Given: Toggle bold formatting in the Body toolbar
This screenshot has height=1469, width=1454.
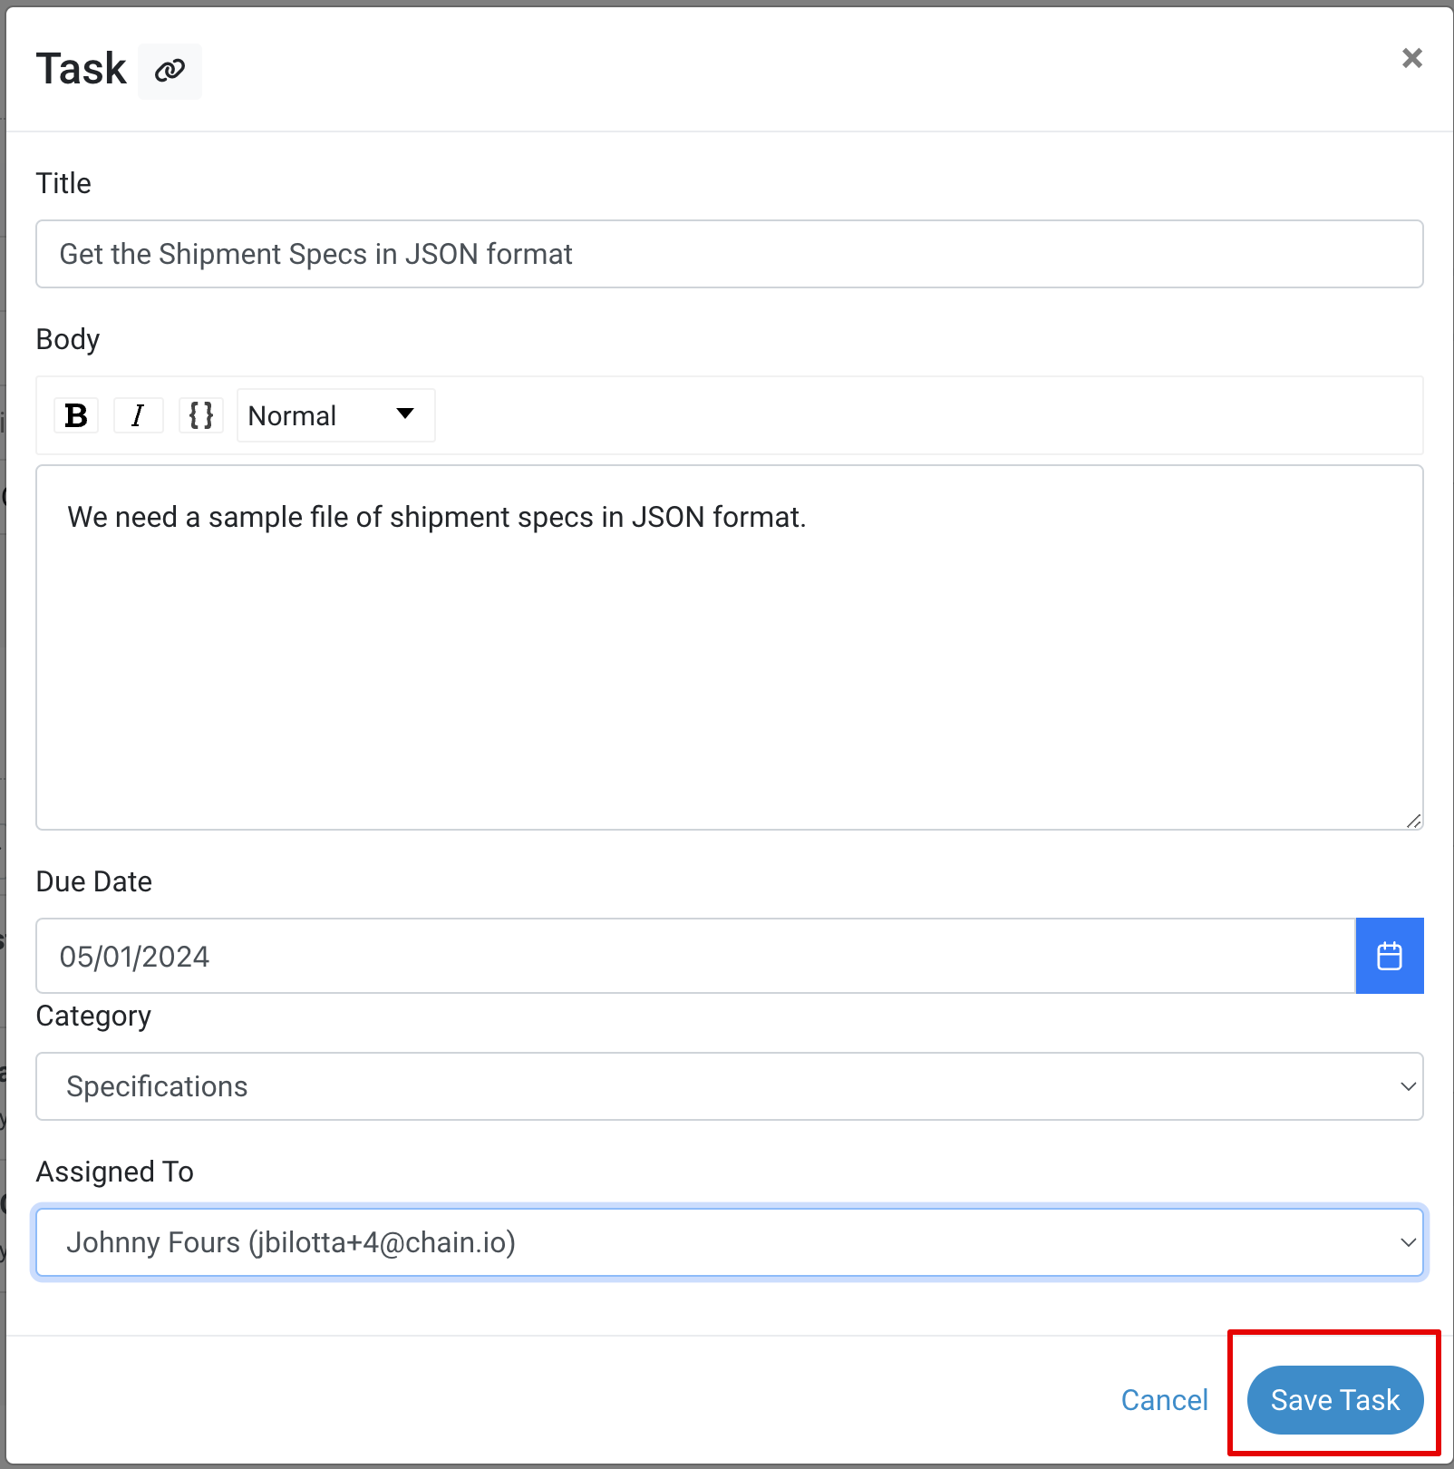Looking at the screenshot, I should coord(76,415).
